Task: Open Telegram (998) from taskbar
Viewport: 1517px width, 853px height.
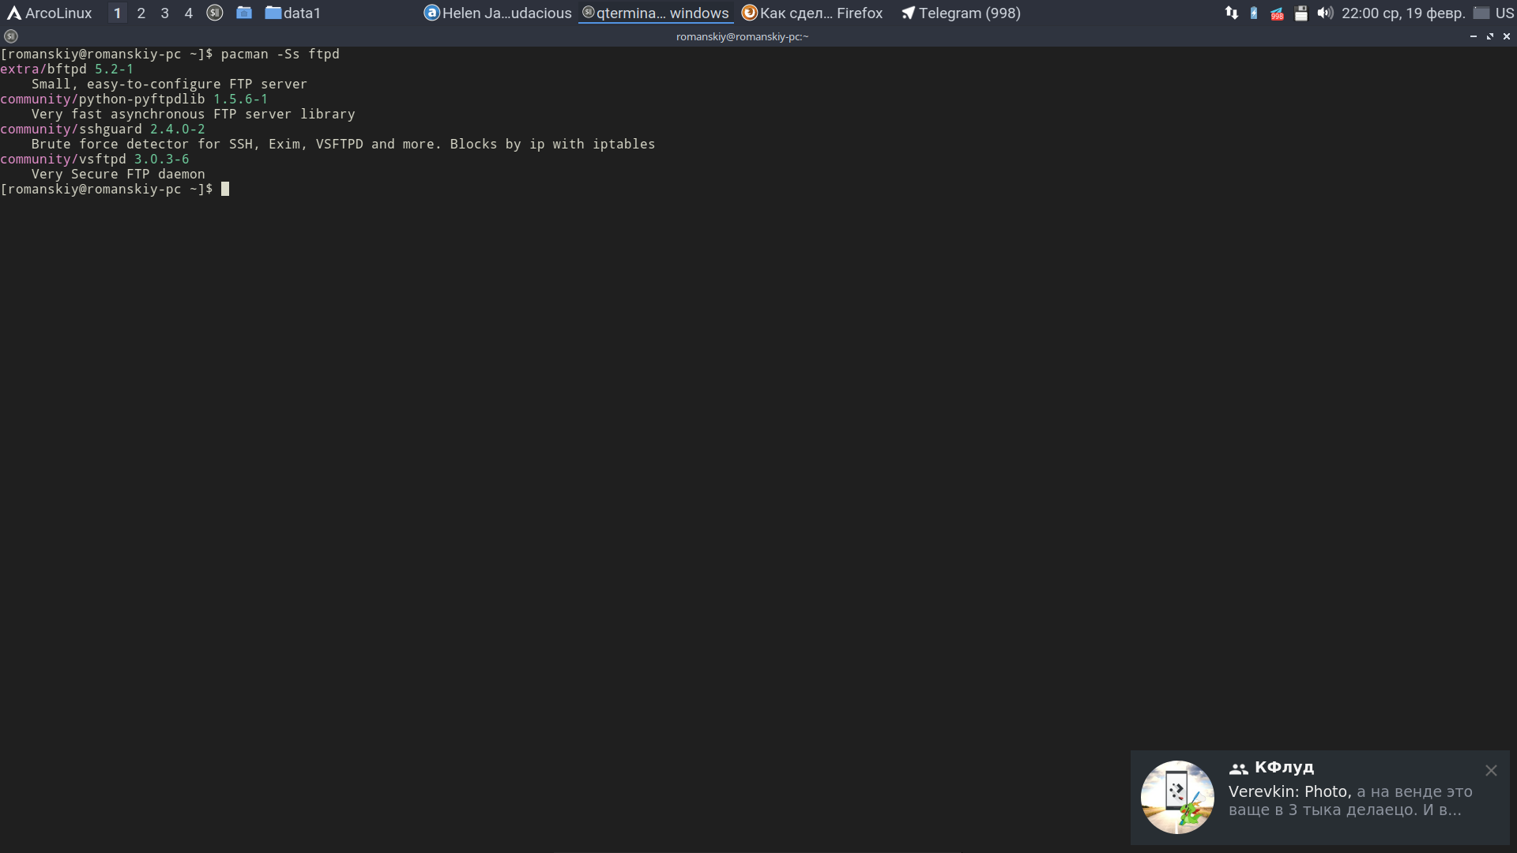Action: tap(961, 13)
